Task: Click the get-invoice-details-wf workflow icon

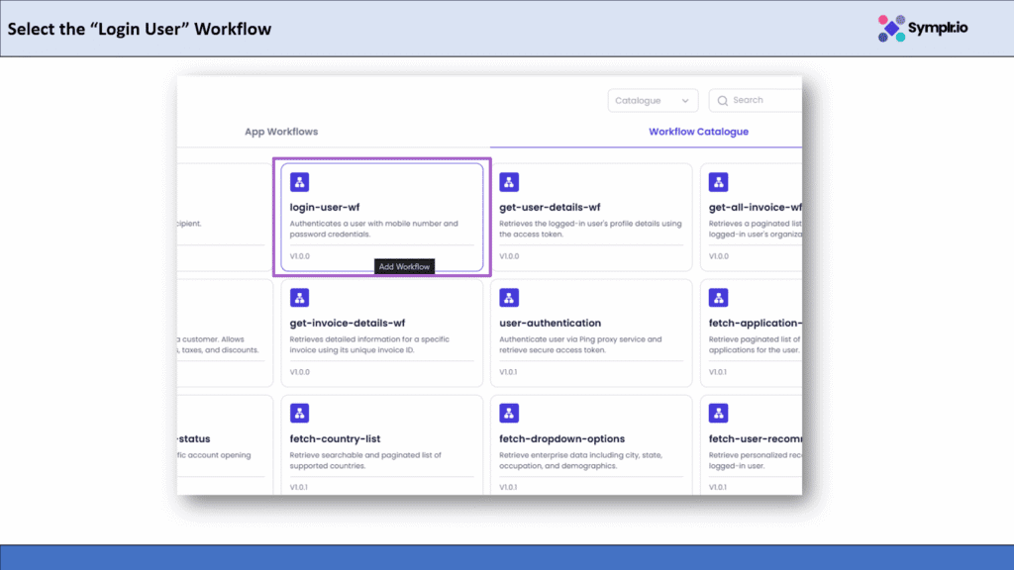Action: click(x=300, y=298)
